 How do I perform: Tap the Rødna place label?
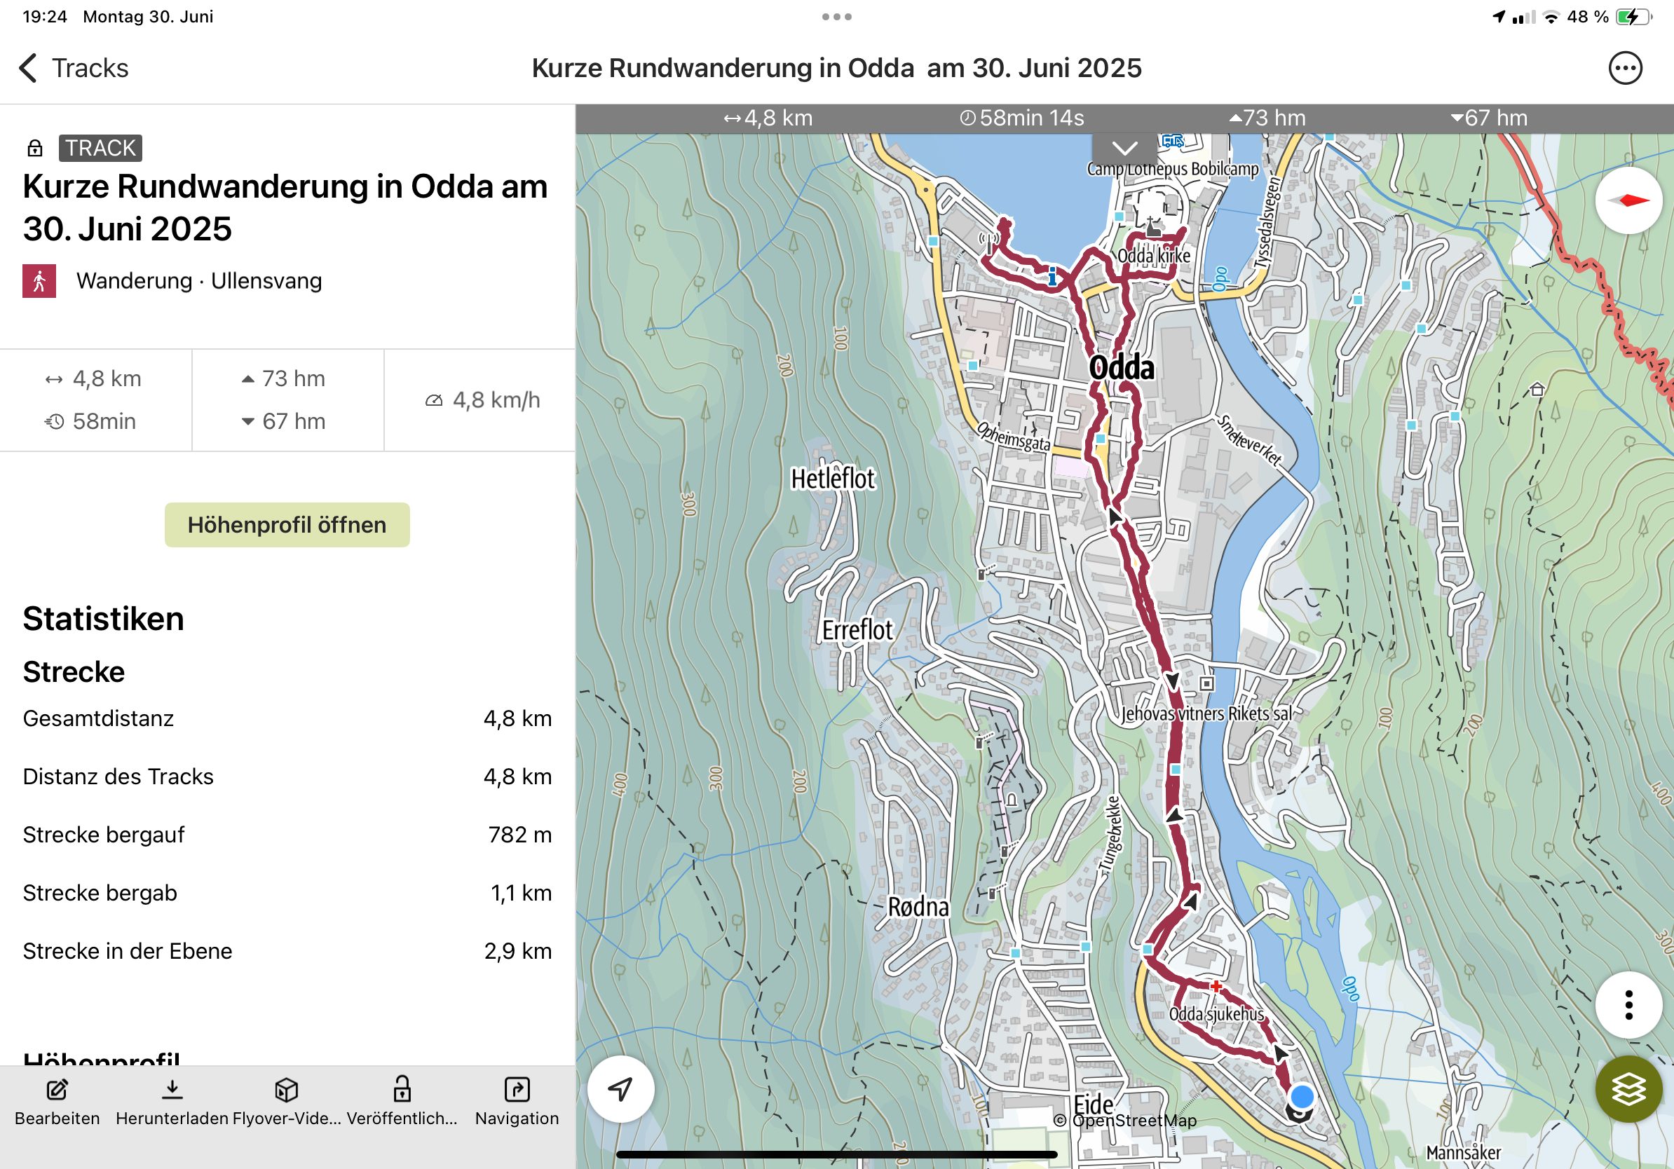tap(918, 907)
